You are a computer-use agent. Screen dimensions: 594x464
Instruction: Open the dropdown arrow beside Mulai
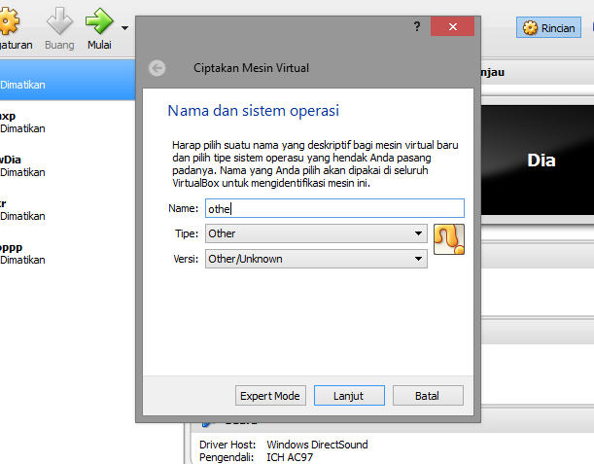124,27
